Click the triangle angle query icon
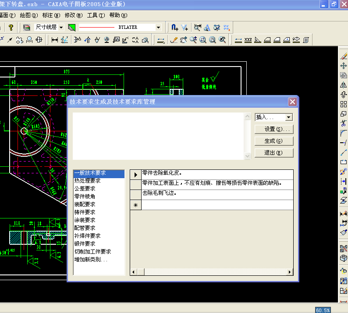 [x=257, y=40]
